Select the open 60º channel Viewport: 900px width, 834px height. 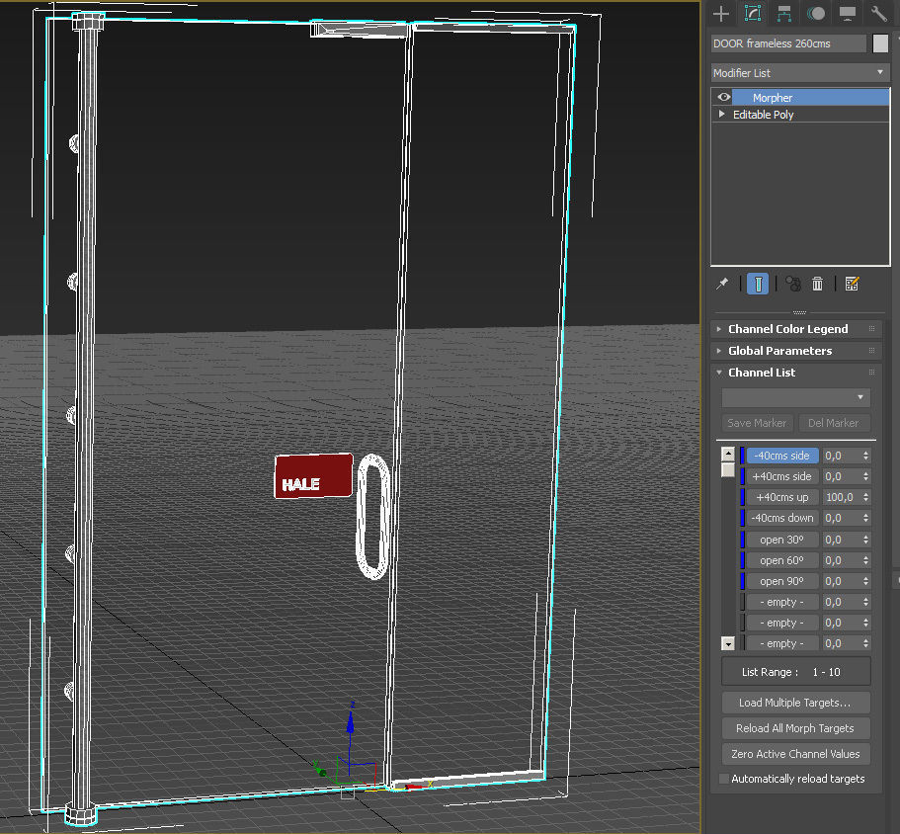point(781,560)
